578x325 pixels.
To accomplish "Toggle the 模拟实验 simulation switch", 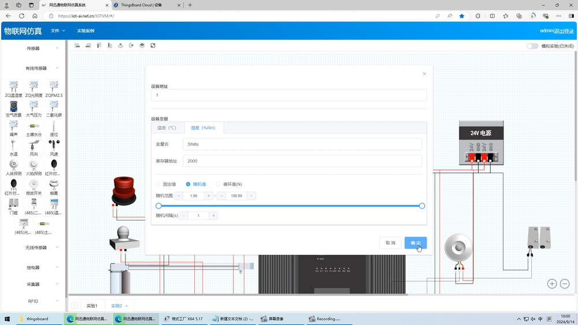I will coord(532,46).
